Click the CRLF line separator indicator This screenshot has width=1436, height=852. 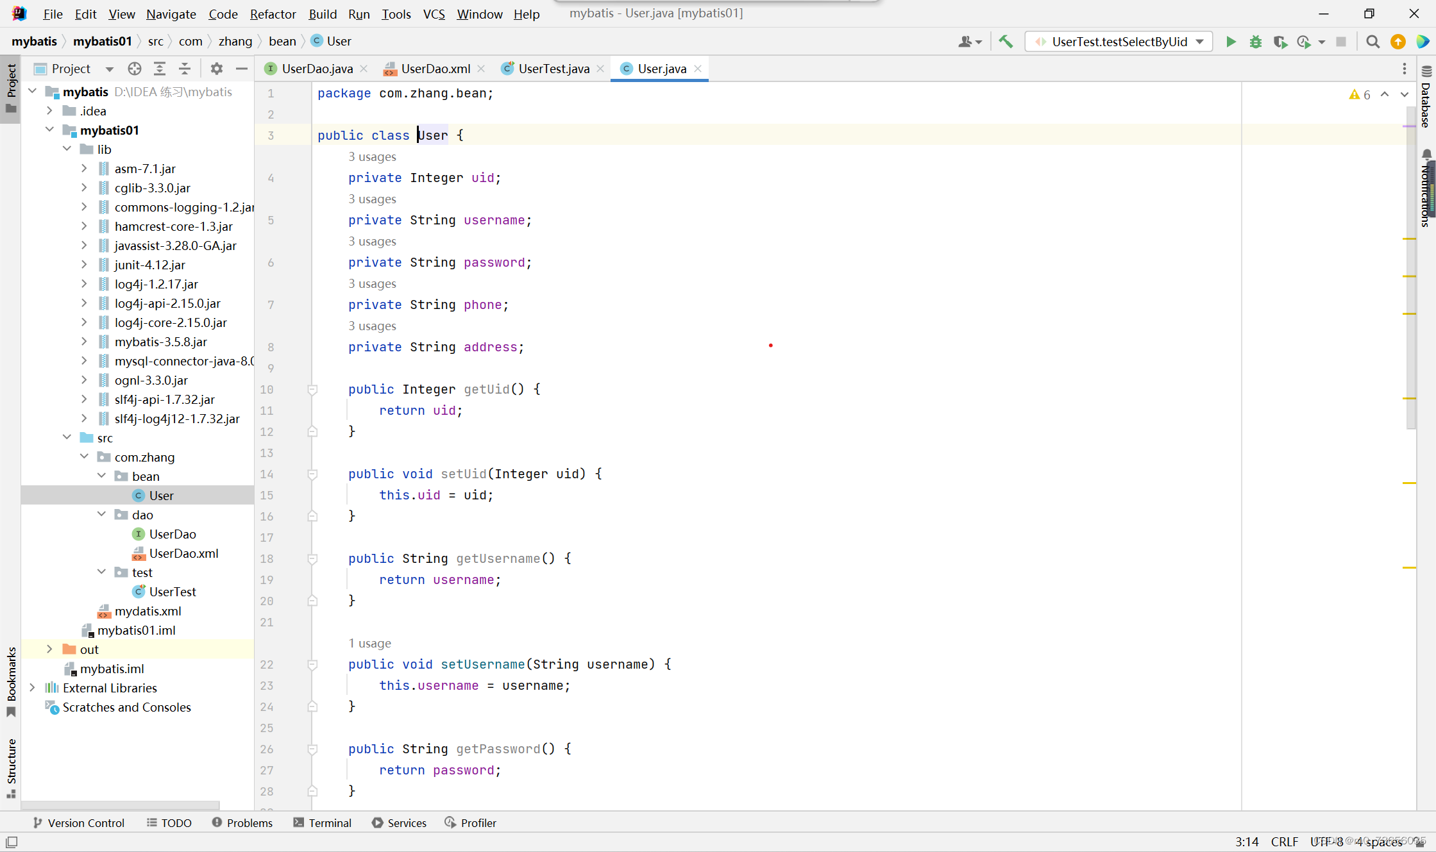pos(1284,842)
